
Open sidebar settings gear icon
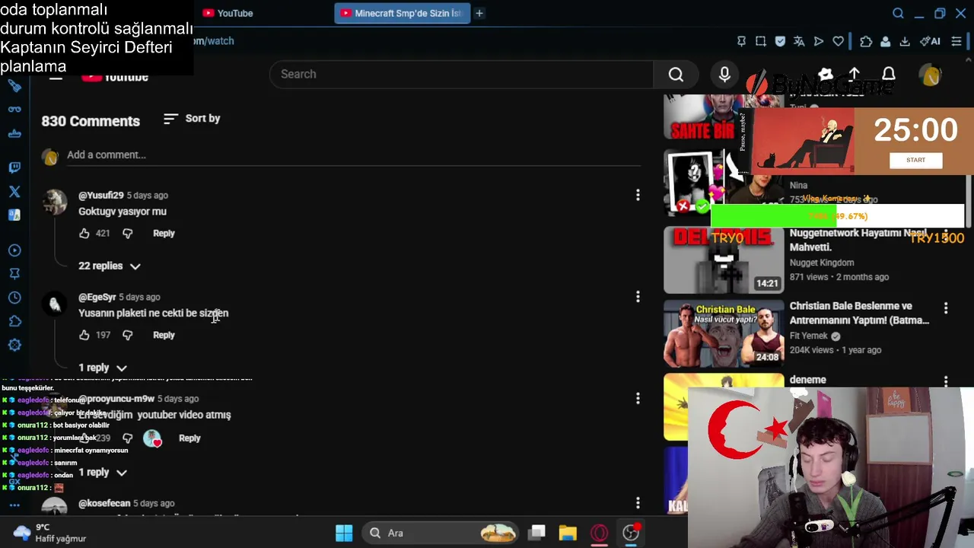point(14,345)
